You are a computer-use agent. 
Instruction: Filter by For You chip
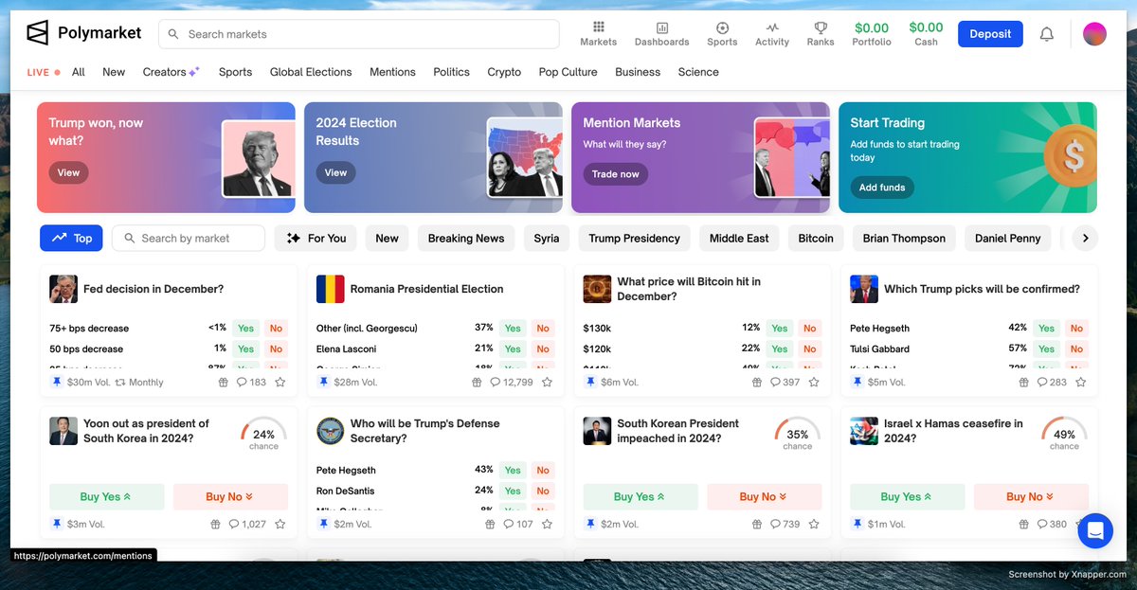316,239
